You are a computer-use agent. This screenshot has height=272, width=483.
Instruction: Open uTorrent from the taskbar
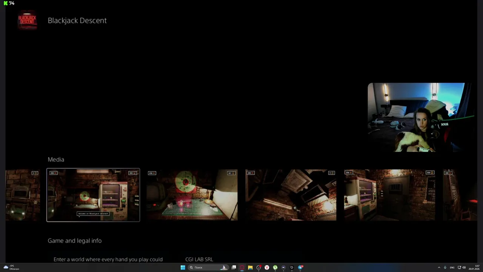275,267
